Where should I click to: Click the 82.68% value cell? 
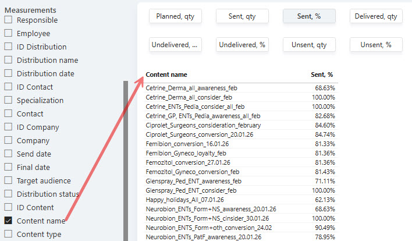click(x=325, y=116)
